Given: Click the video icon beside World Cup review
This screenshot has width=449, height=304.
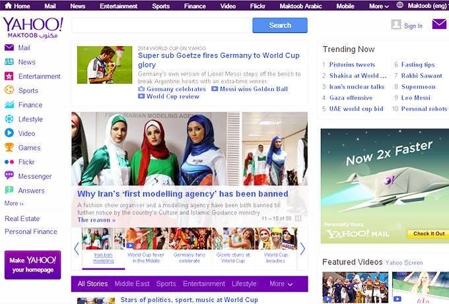Looking at the screenshot, I should coord(141,96).
